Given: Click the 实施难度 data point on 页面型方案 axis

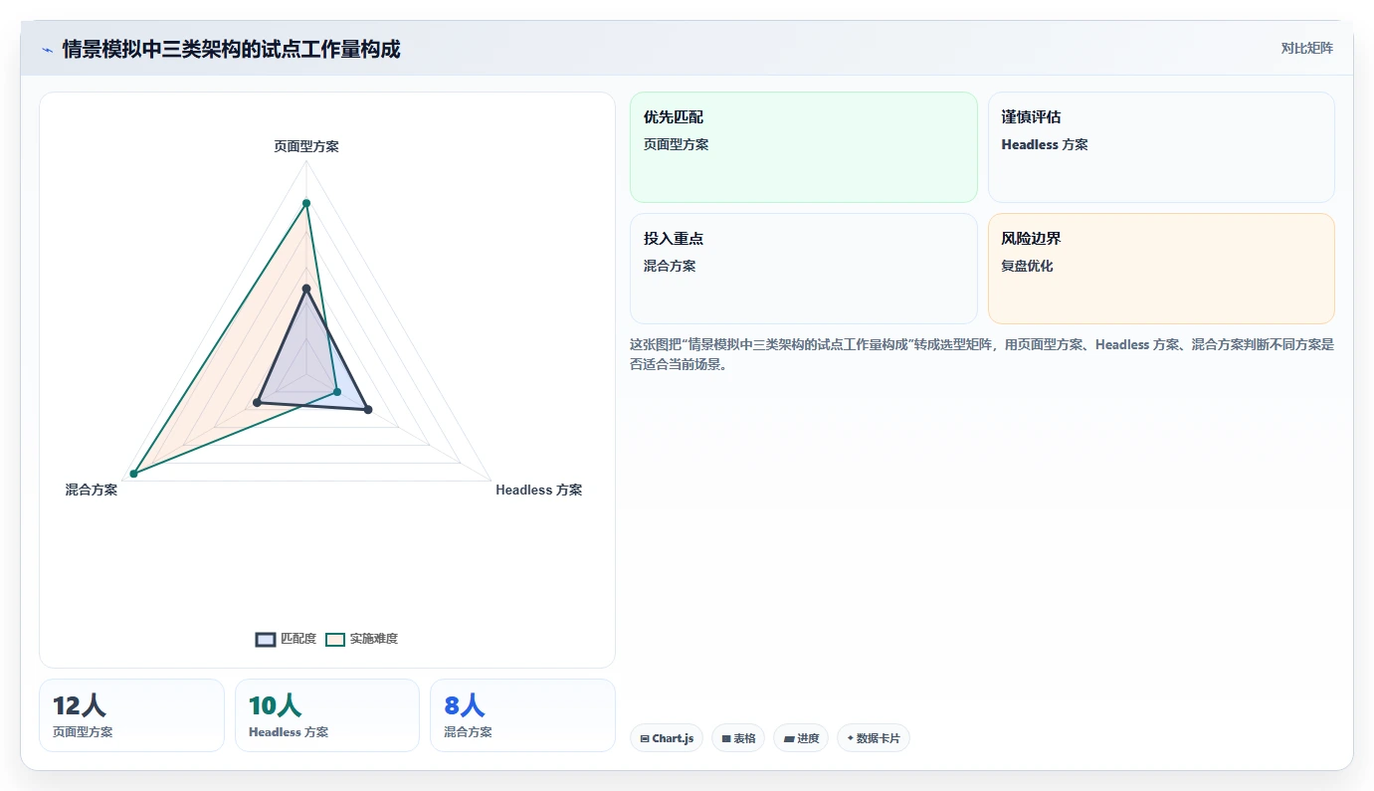Looking at the screenshot, I should 306,203.
